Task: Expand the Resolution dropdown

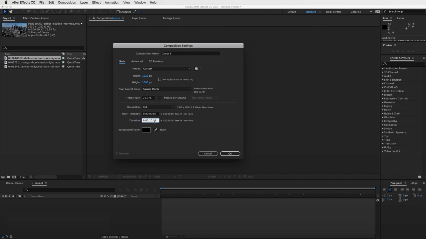Action: point(158,107)
